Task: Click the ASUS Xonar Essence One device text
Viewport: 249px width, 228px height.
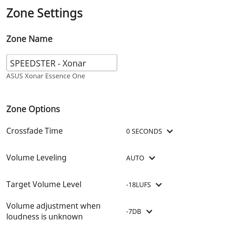Action: [46, 76]
